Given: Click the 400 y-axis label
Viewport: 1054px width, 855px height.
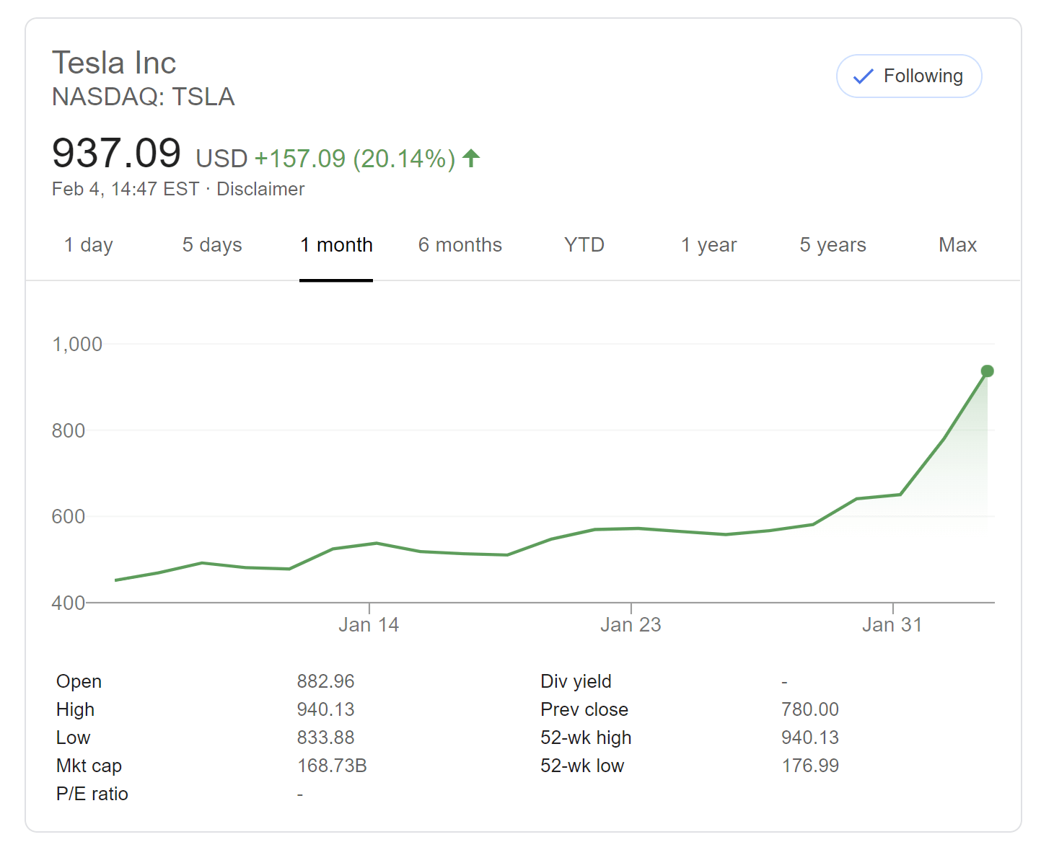Looking at the screenshot, I should pos(69,603).
